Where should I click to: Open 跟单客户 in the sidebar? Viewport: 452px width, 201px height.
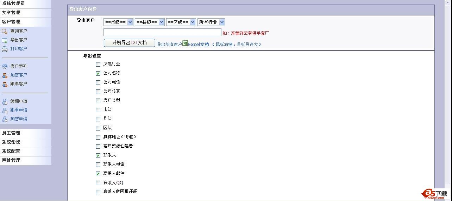tap(19, 84)
